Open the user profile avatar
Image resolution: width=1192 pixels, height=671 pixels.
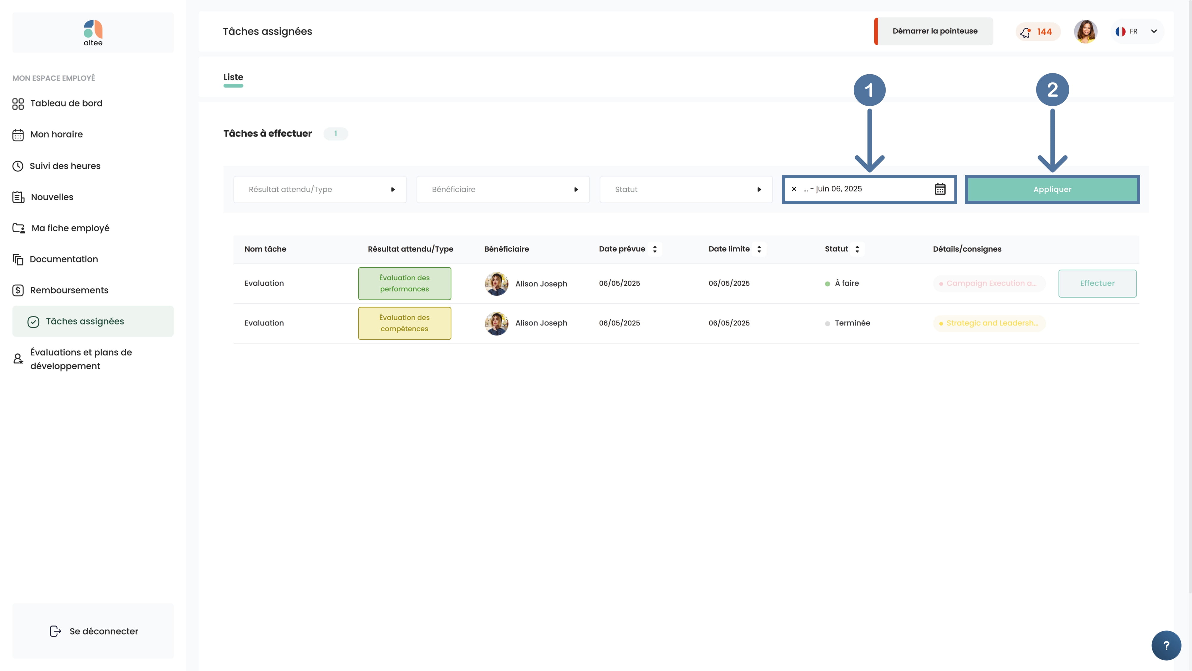tap(1085, 32)
